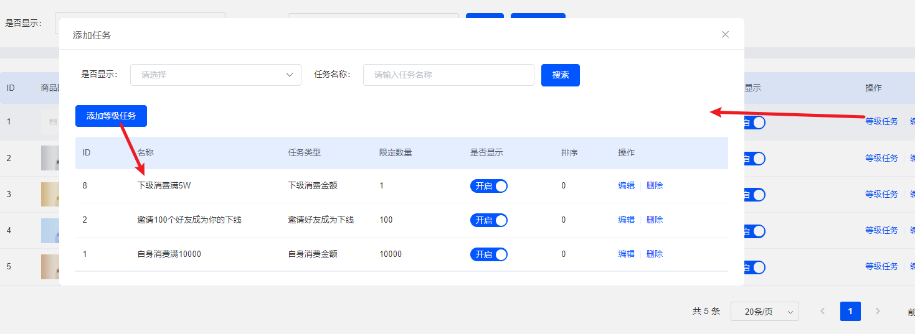Click chevron arrow of 是否显示 select box

pos(290,75)
